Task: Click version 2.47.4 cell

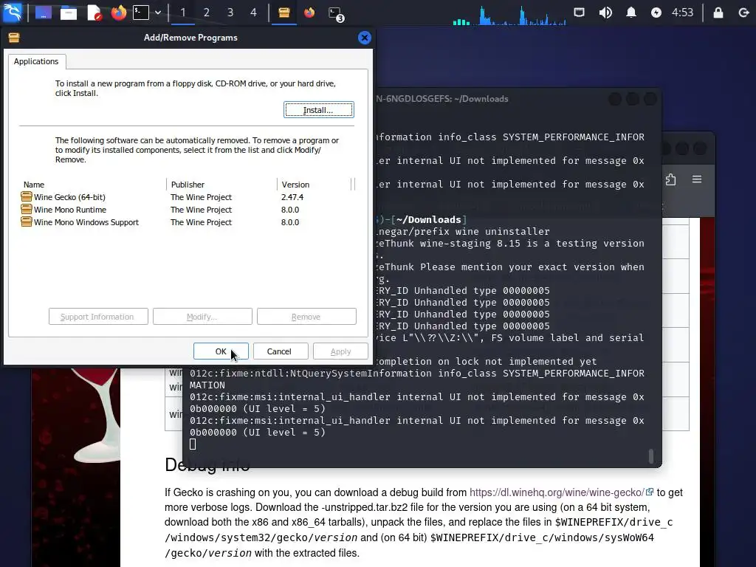Action: 292,197
